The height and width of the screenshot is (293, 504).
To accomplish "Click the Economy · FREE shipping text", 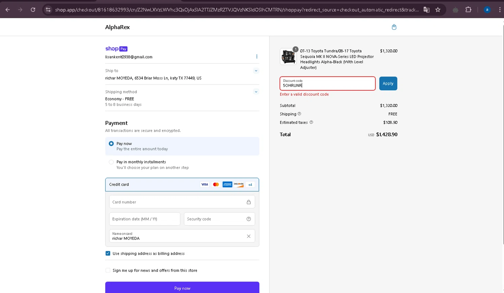I will [120, 99].
